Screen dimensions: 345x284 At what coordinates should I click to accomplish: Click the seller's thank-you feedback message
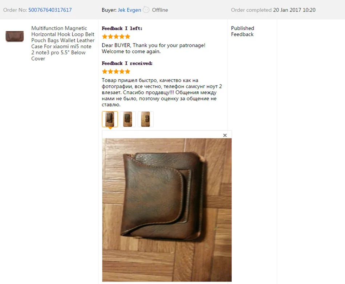tap(153, 48)
